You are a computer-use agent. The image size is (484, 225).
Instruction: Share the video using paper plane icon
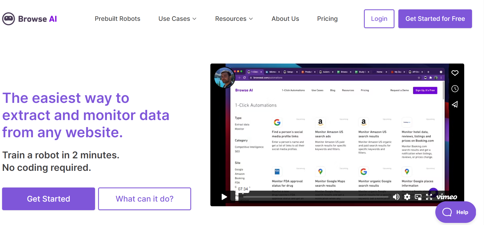455,104
